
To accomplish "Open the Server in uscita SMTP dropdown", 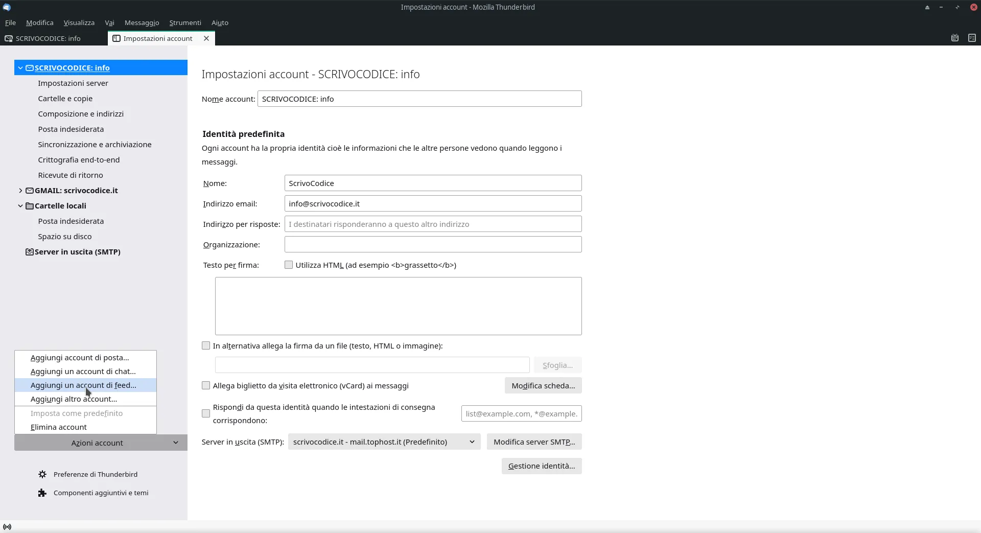I will [384, 442].
